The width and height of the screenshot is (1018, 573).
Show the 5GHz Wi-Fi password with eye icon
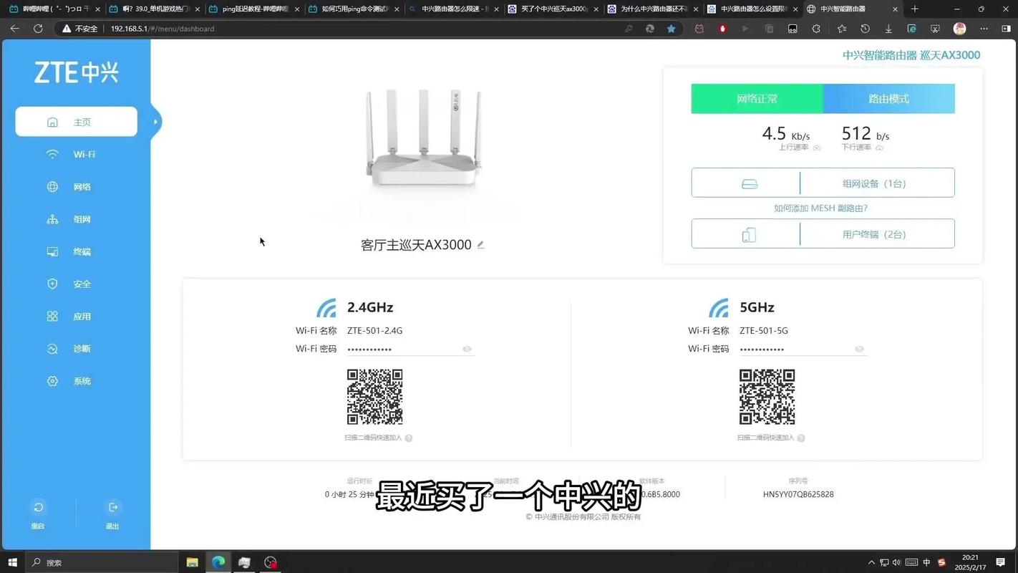pyautogui.click(x=859, y=349)
